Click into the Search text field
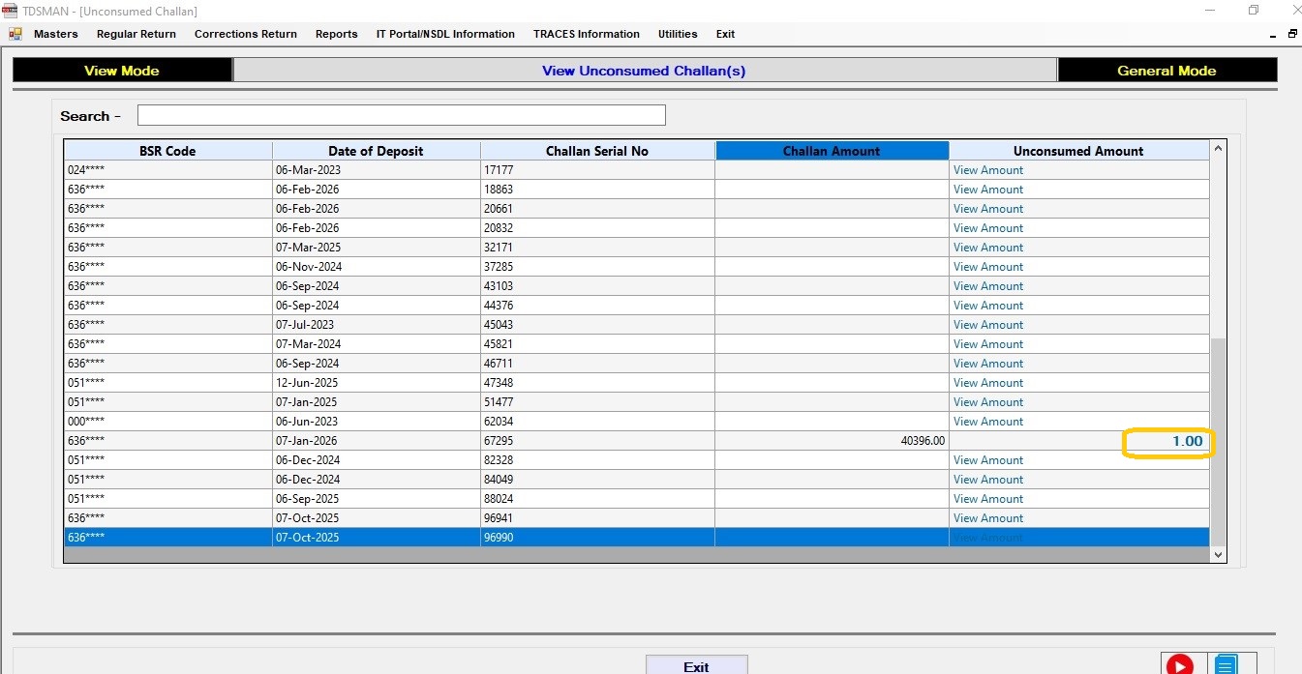The image size is (1302, 674). click(401, 116)
